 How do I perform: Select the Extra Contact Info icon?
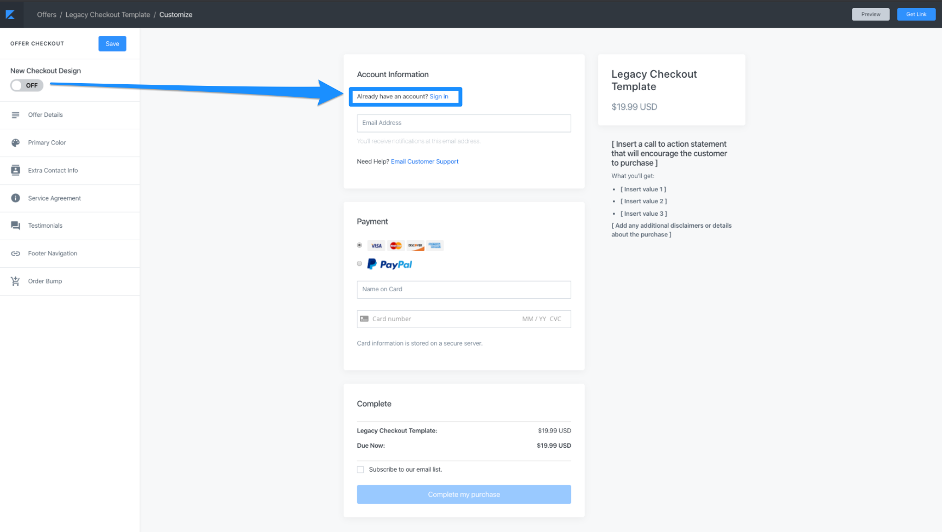click(x=15, y=170)
